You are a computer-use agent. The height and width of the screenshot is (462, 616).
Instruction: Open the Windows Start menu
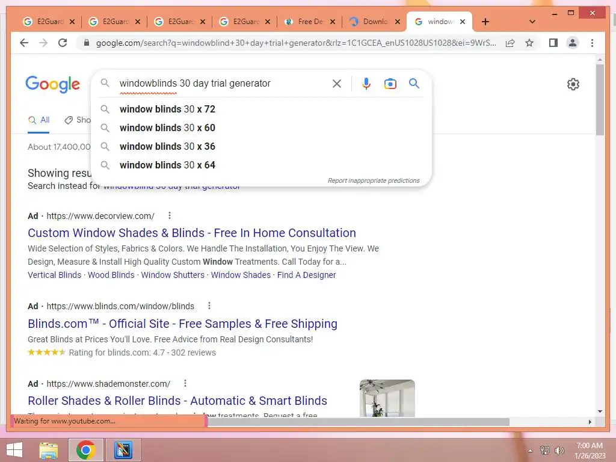click(14, 450)
